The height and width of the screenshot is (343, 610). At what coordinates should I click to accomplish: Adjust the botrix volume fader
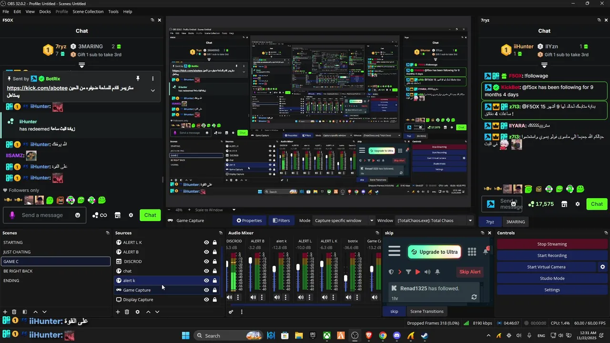(346, 279)
